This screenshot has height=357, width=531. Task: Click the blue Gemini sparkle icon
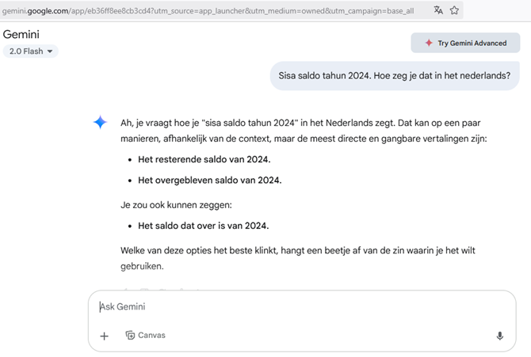[100, 123]
